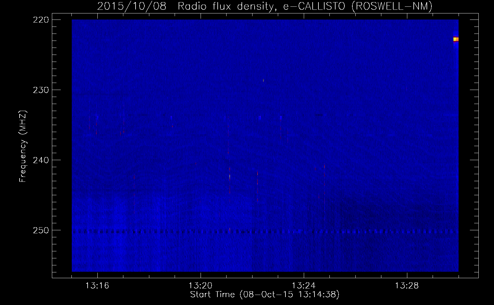Click the dashed interference line at 250 MHz
The width and height of the screenshot is (494, 305).
[x=265, y=231]
